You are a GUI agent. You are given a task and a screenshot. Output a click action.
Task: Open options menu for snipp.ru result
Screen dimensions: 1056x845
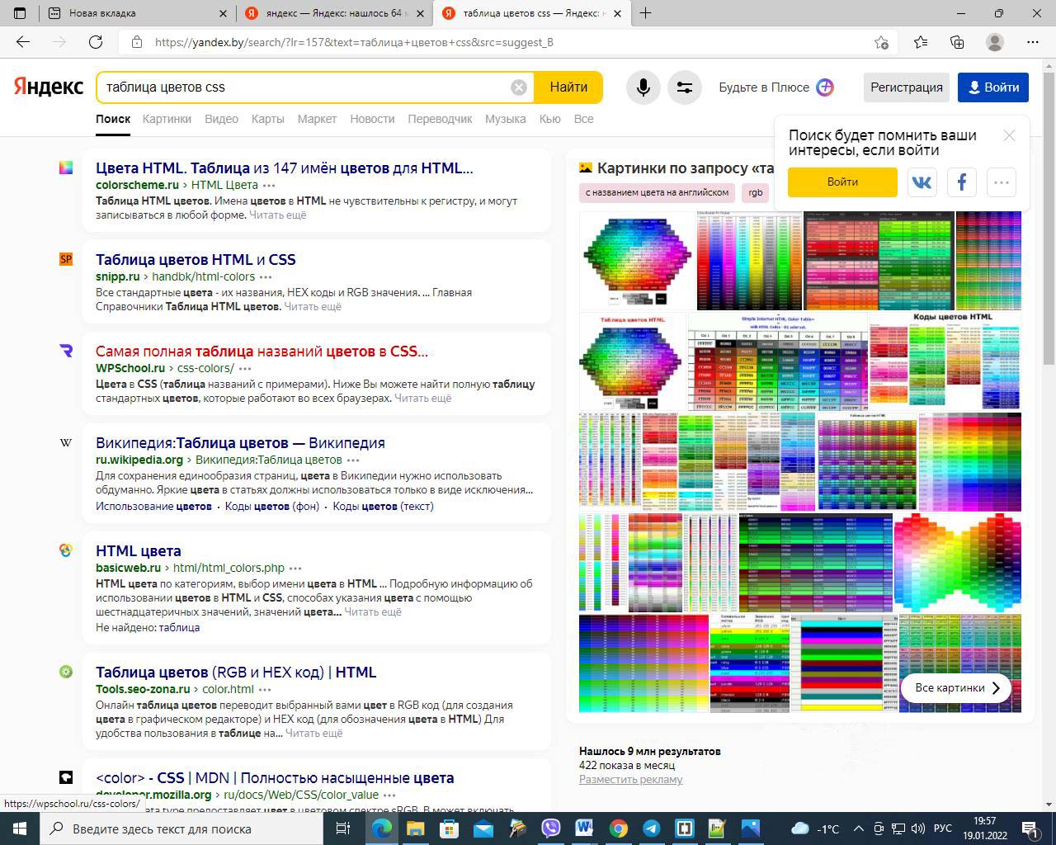266,277
